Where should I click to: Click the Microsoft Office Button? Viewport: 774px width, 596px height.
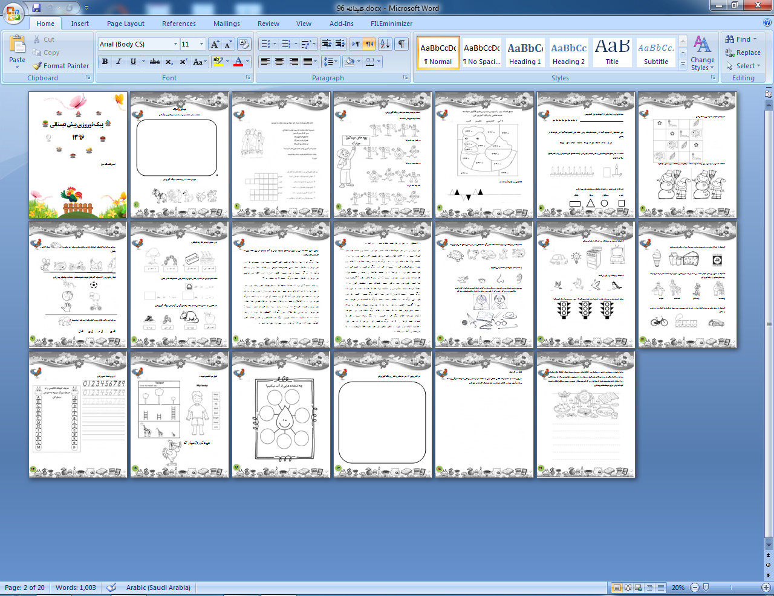point(13,13)
